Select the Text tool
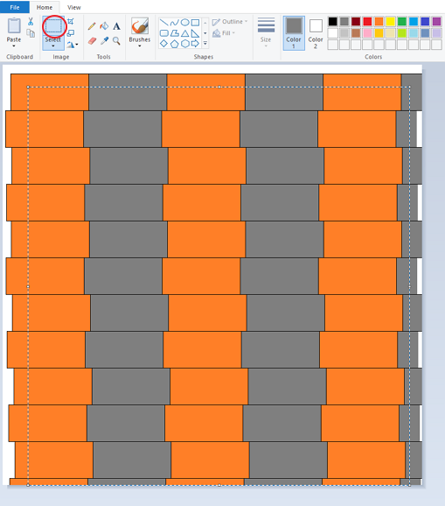Image resolution: width=445 pixels, height=506 pixels. 116,26
